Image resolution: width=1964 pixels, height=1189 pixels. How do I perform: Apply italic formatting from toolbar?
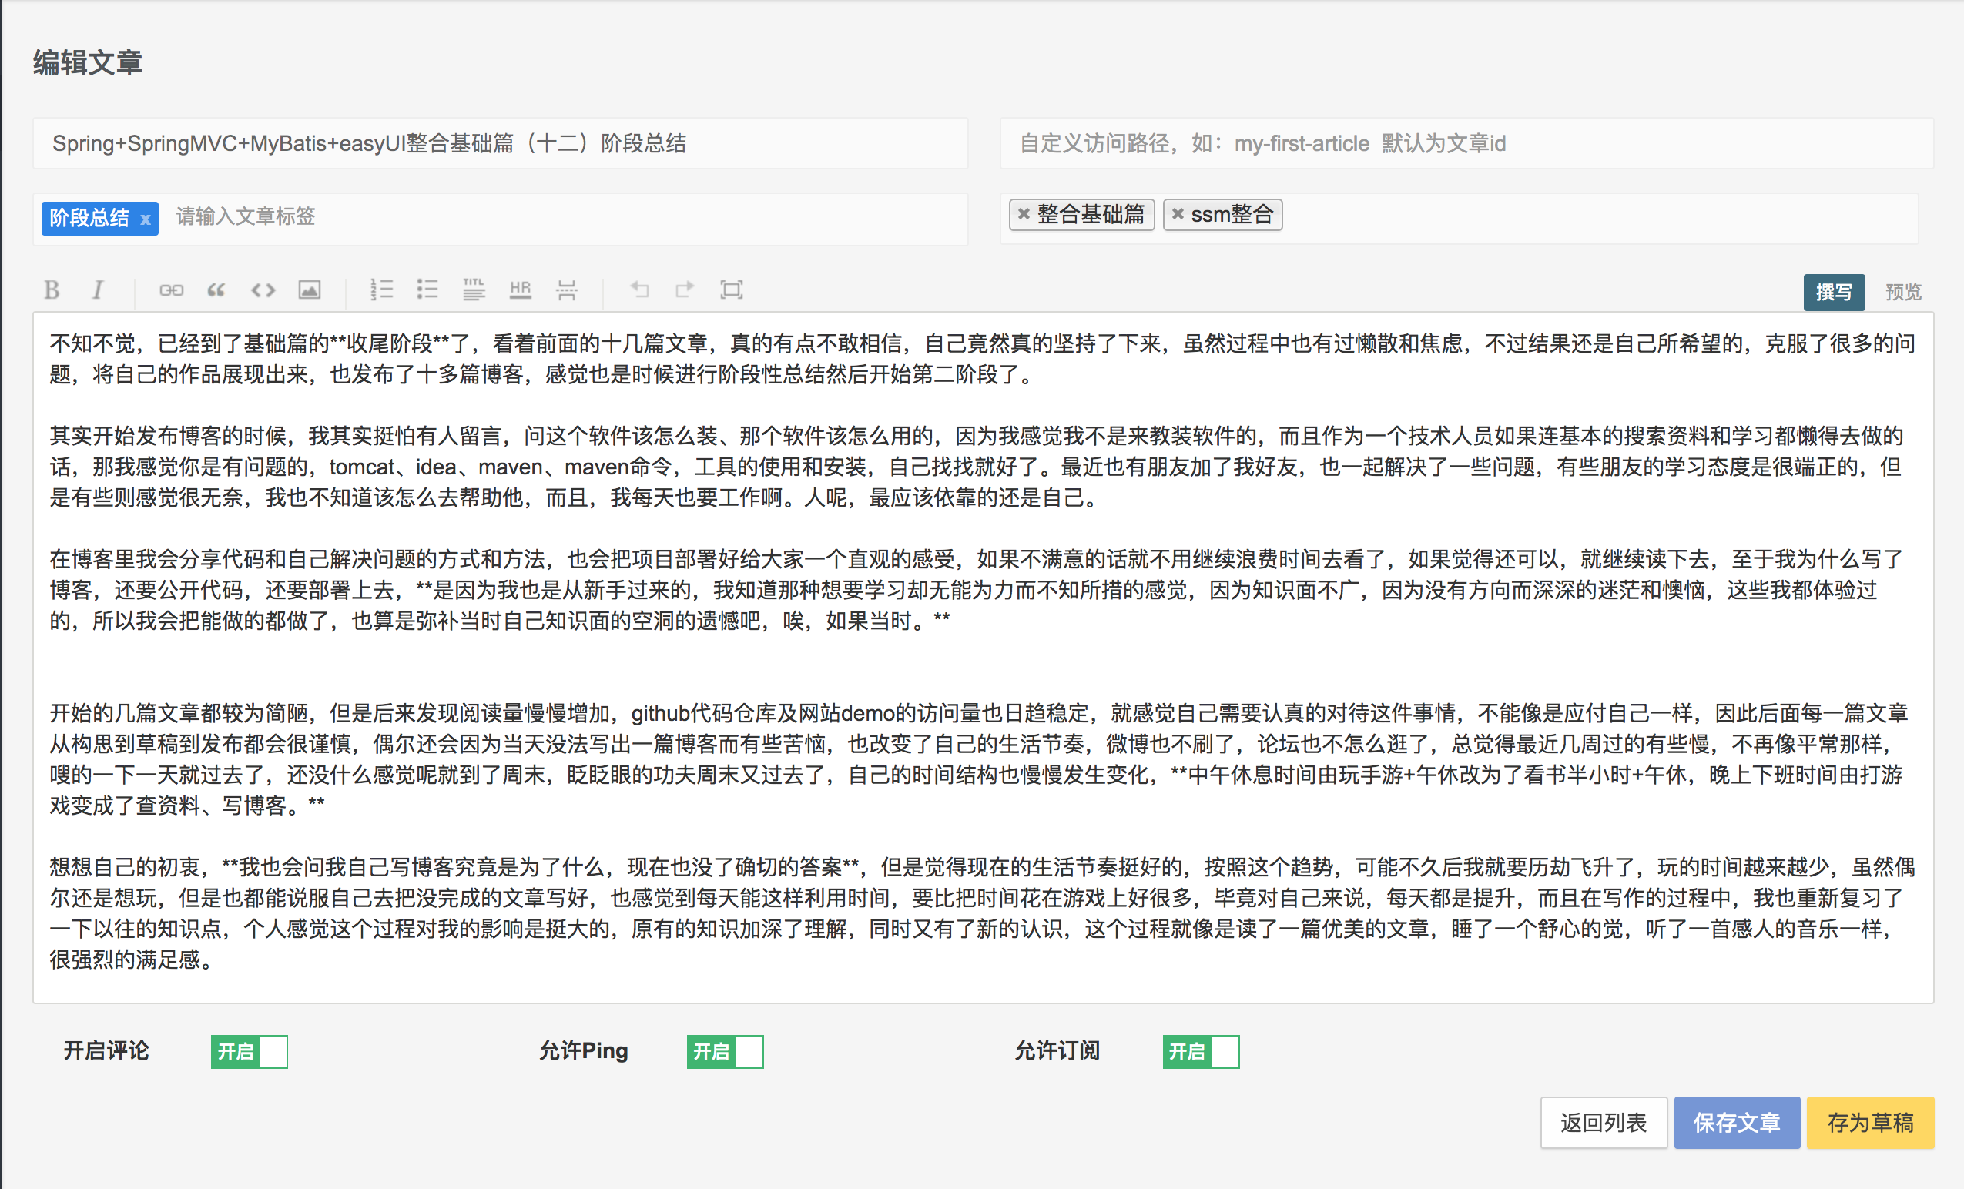97,290
